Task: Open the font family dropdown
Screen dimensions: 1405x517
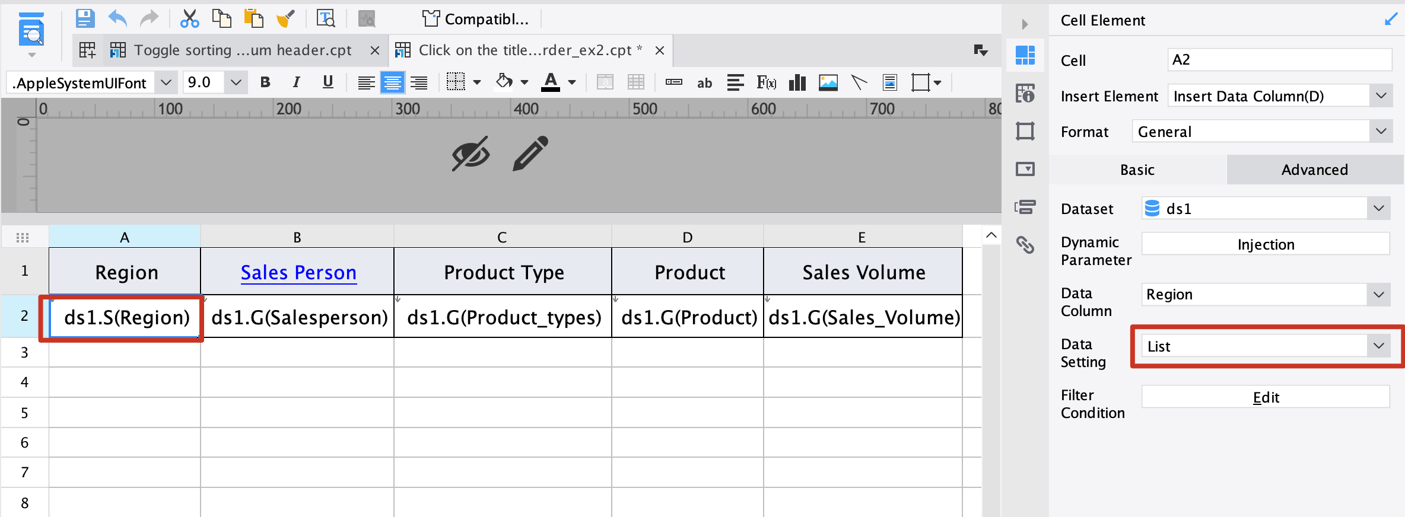Action: (166, 82)
